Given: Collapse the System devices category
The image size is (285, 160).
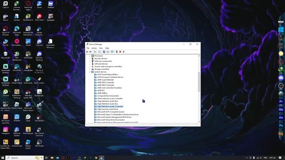Looking at the screenshot, I should (x=90, y=72).
